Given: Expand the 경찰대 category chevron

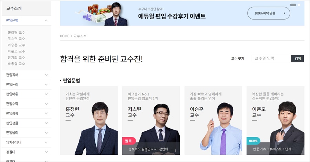Looking at the screenshot, I should [46, 152].
